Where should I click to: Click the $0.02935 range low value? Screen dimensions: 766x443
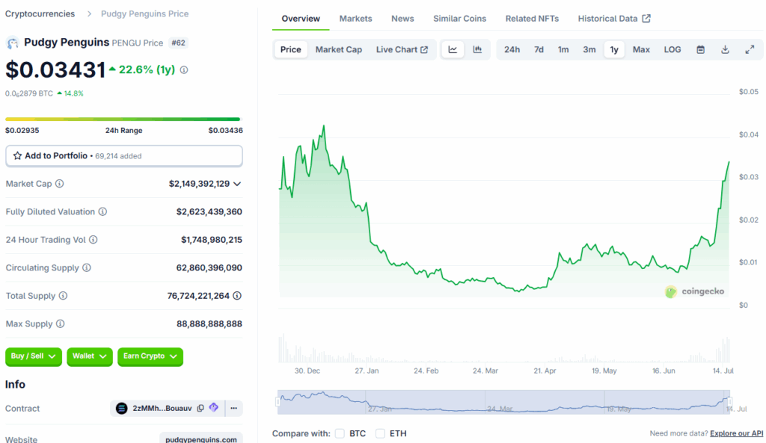pos(22,130)
